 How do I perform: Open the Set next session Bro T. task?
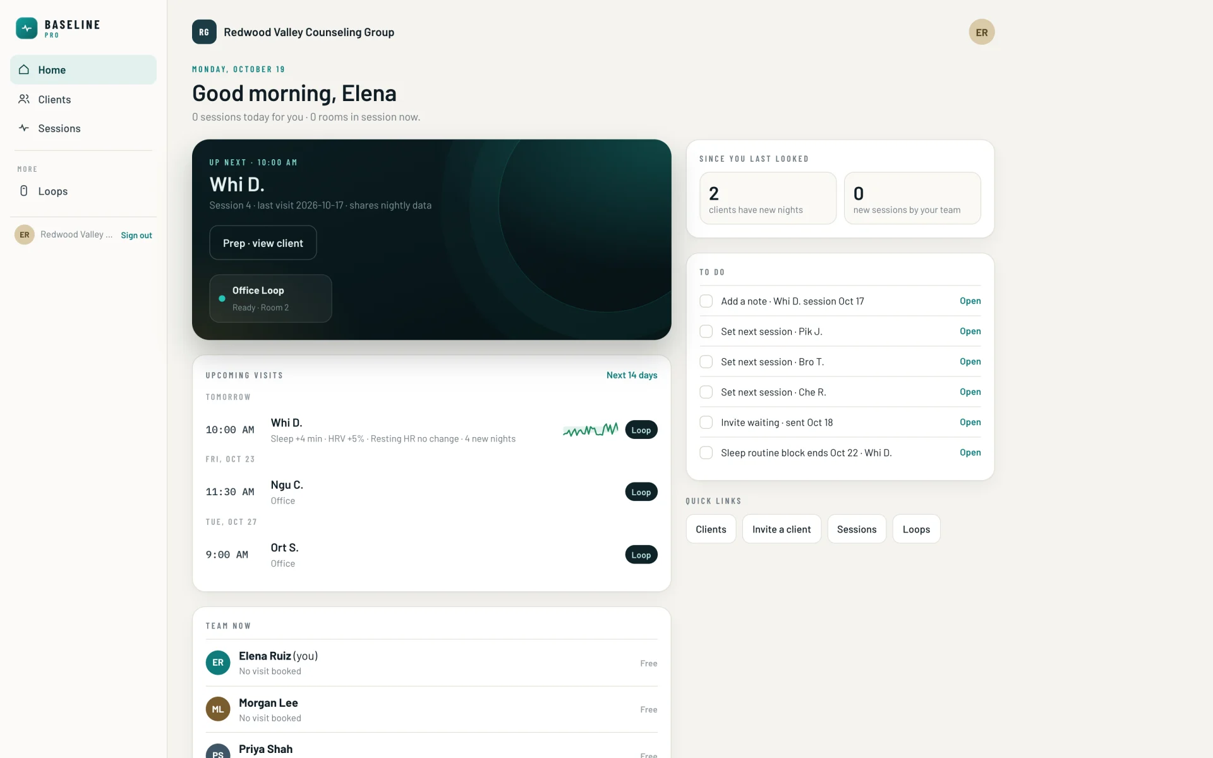click(970, 362)
